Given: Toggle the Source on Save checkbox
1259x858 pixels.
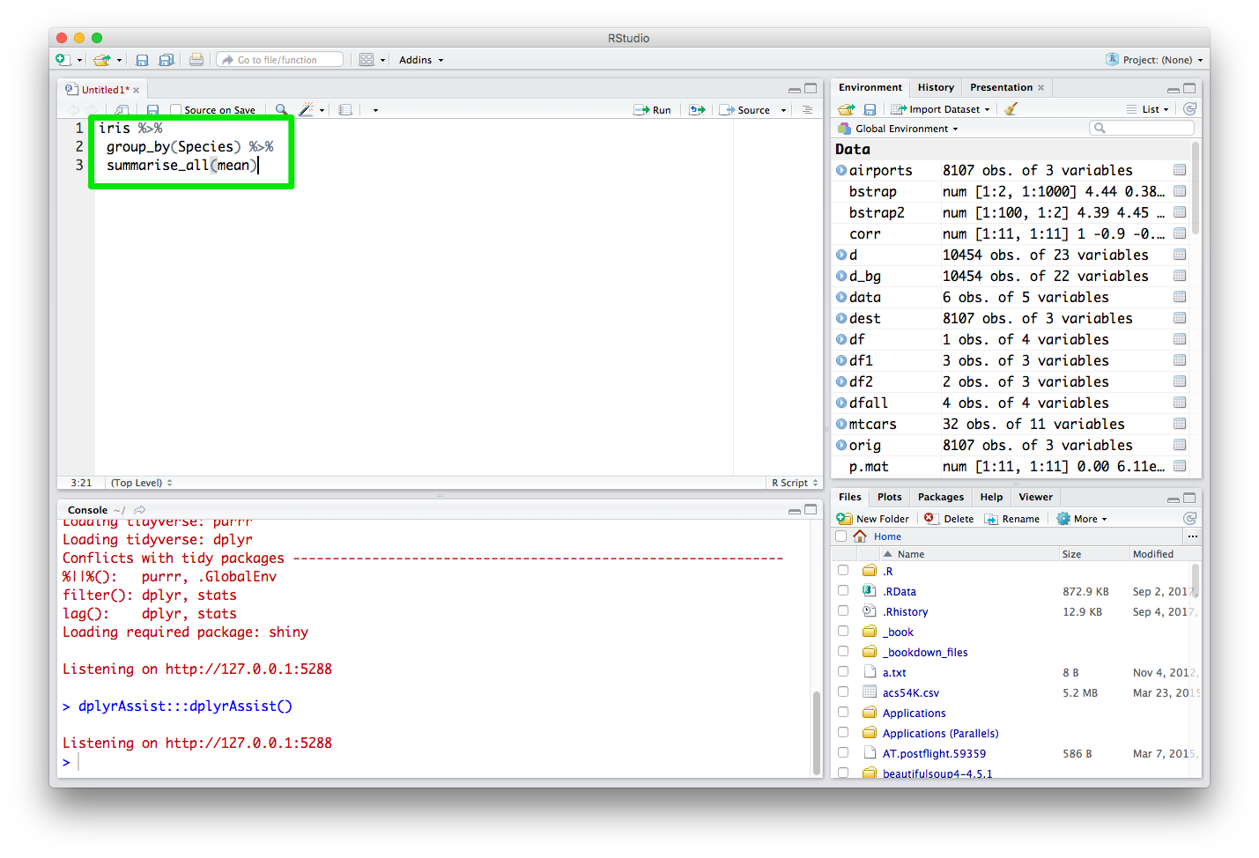Looking at the screenshot, I should [175, 110].
